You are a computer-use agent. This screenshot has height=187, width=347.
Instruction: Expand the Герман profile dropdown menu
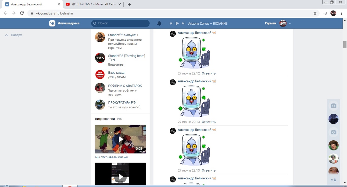[290, 24]
